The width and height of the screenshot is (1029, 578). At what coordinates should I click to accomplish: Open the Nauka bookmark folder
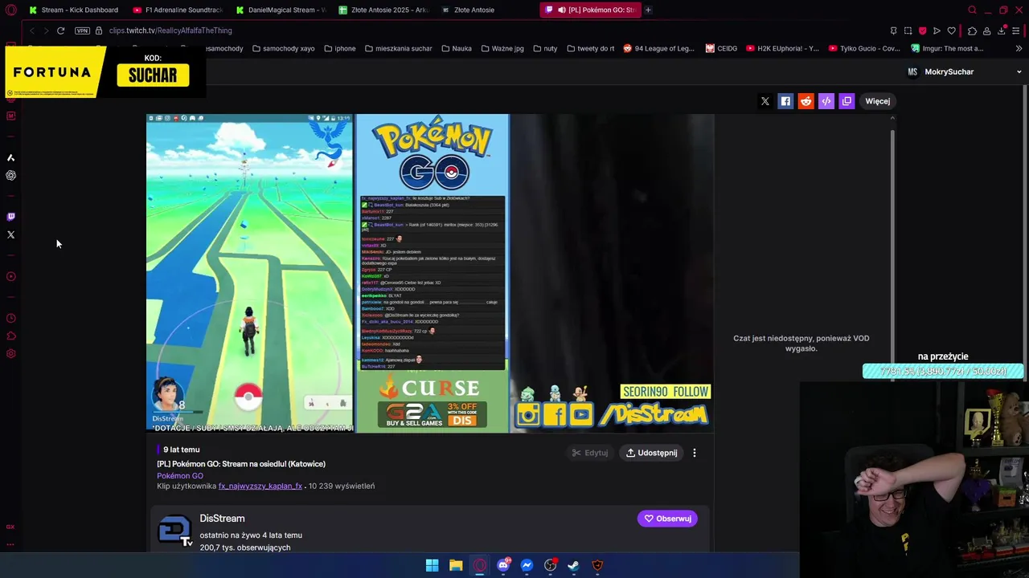pyautogui.click(x=456, y=48)
